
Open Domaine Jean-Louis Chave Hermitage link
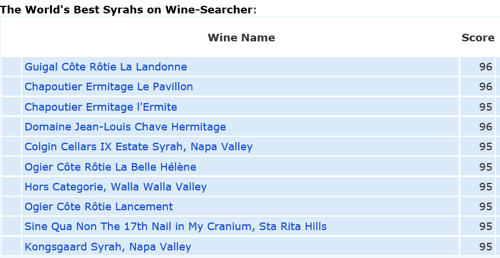[x=125, y=127]
